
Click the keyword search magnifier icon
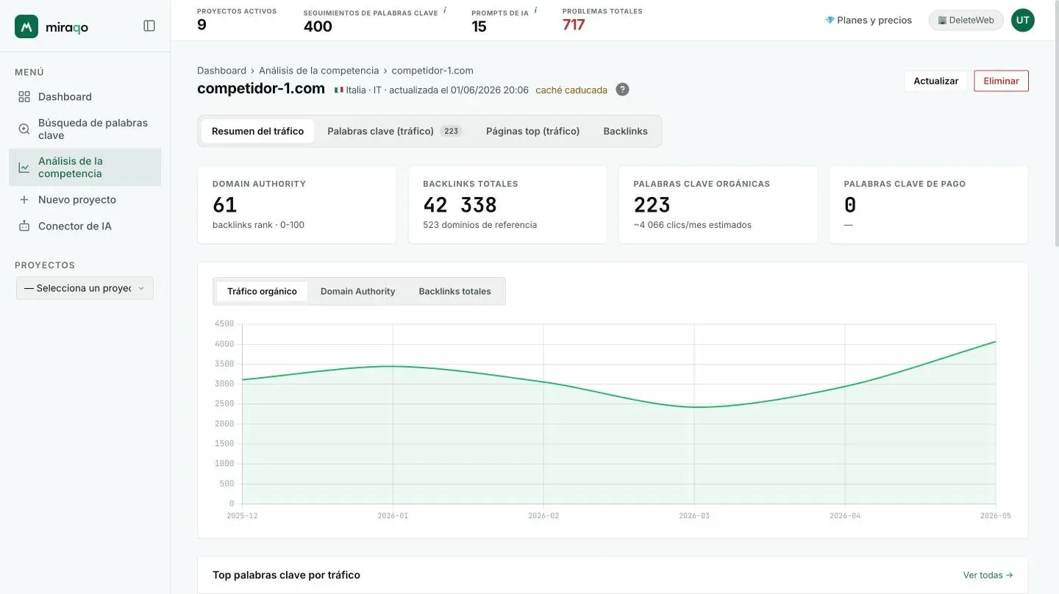pos(24,129)
